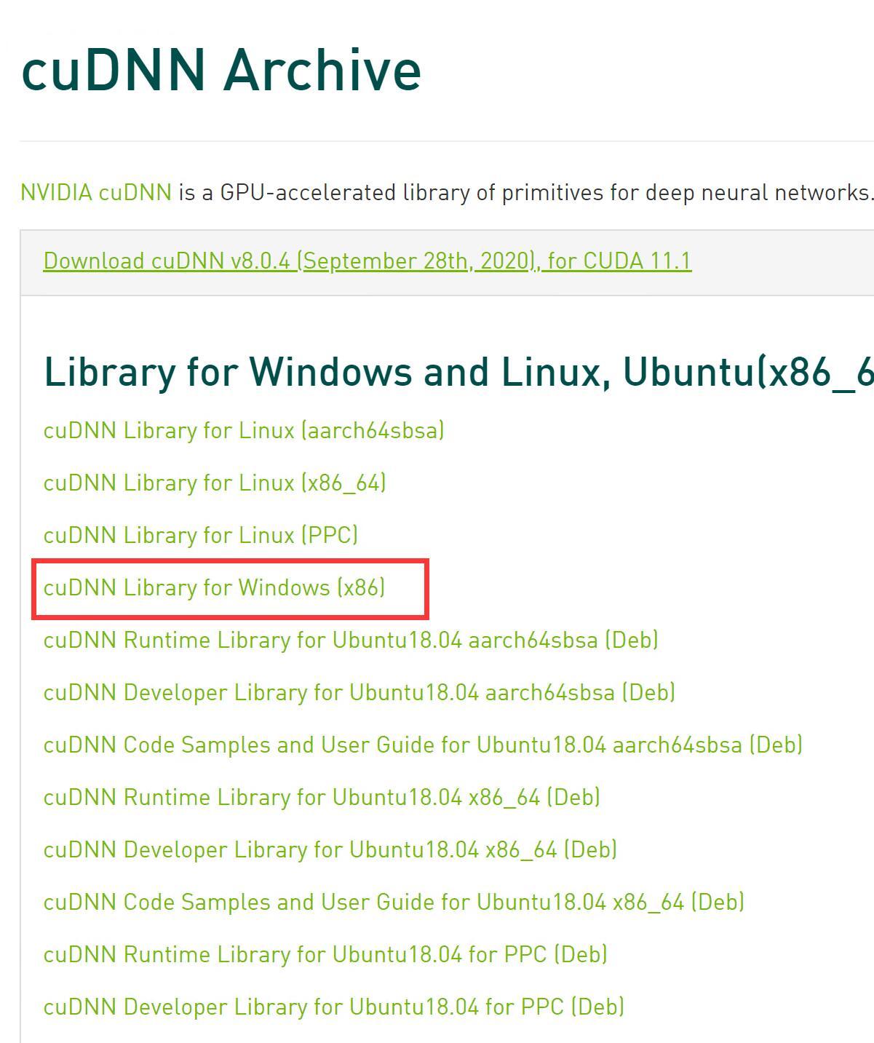Open cuDNN Library for Linux (aarch64sbsa)
Screen dimensions: 874x1043
(244, 430)
